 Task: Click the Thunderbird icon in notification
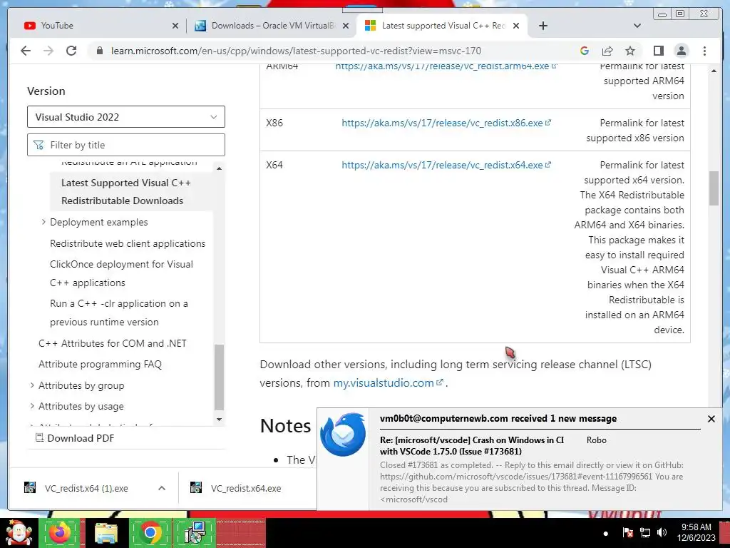point(343,435)
